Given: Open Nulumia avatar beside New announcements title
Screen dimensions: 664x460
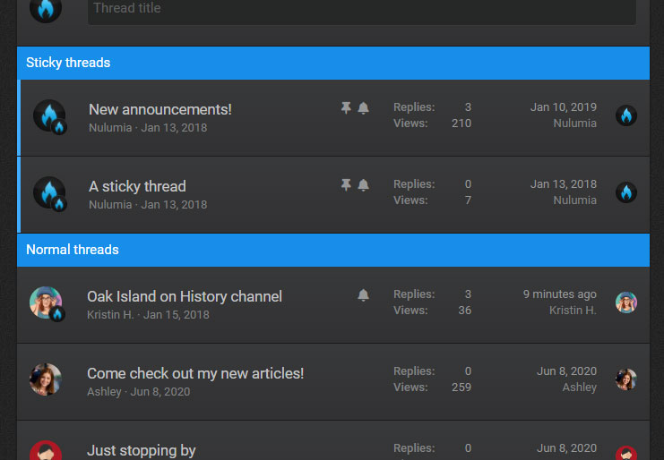Looking at the screenshot, I should click(48, 116).
